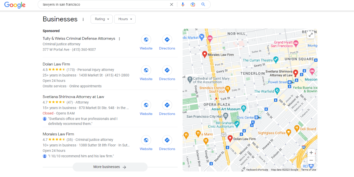Click Cathedral of Saint Mary marker

(190, 79)
